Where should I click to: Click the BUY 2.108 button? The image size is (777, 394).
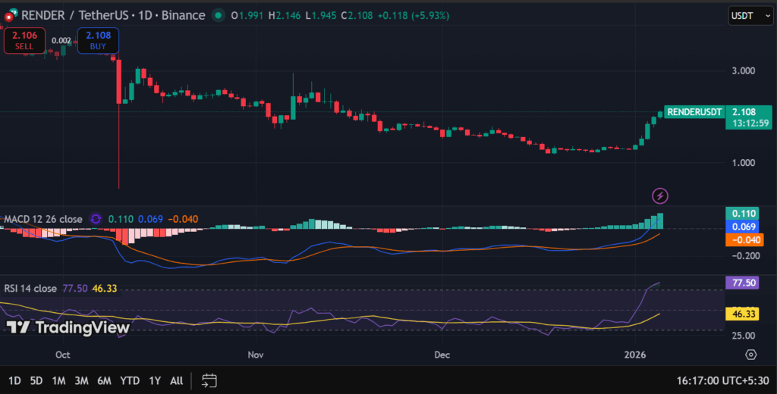coord(97,40)
